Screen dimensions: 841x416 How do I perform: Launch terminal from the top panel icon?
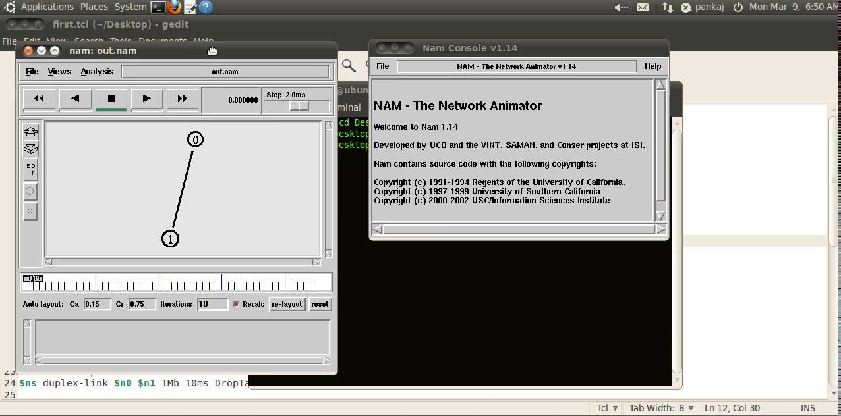[158, 7]
